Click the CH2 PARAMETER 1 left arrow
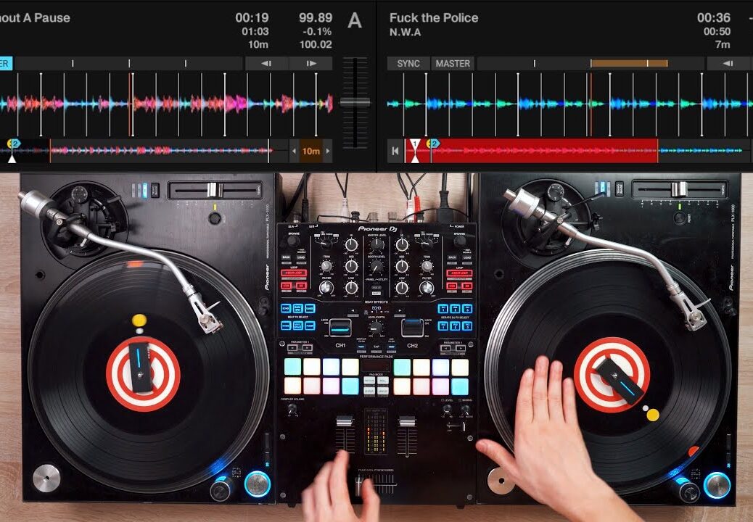Image resolution: width=753 pixels, height=522 pixels. click(445, 348)
